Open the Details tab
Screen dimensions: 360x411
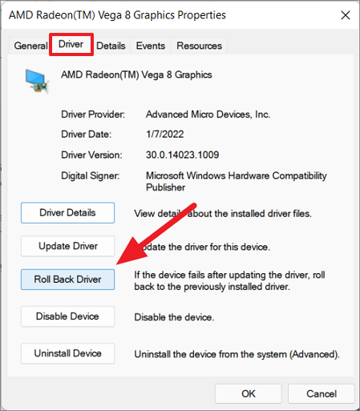point(111,46)
